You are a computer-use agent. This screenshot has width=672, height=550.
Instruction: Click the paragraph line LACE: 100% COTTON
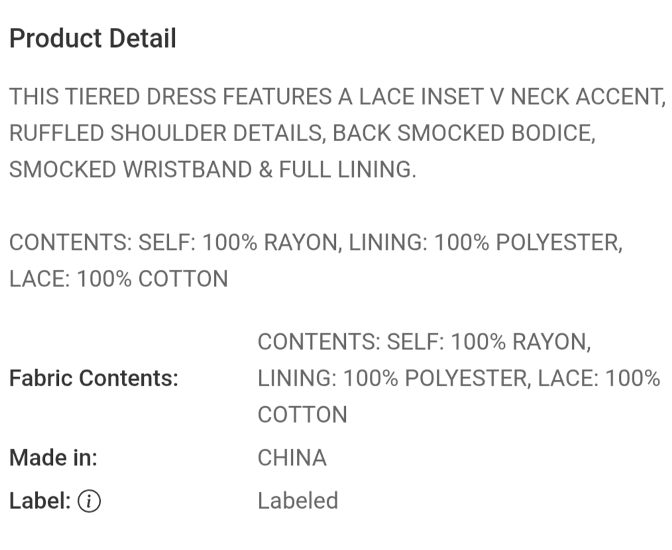pos(119,278)
